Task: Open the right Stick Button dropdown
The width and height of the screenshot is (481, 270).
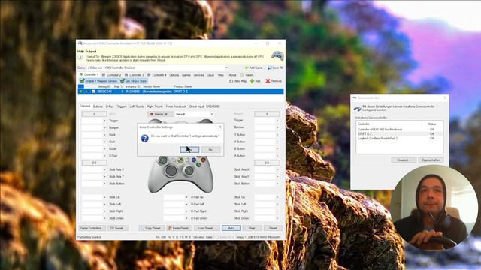Action: pos(277,184)
